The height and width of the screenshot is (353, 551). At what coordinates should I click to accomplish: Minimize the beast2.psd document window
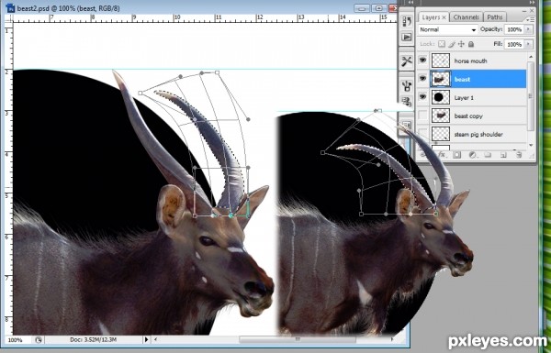pyautogui.click(x=362, y=8)
